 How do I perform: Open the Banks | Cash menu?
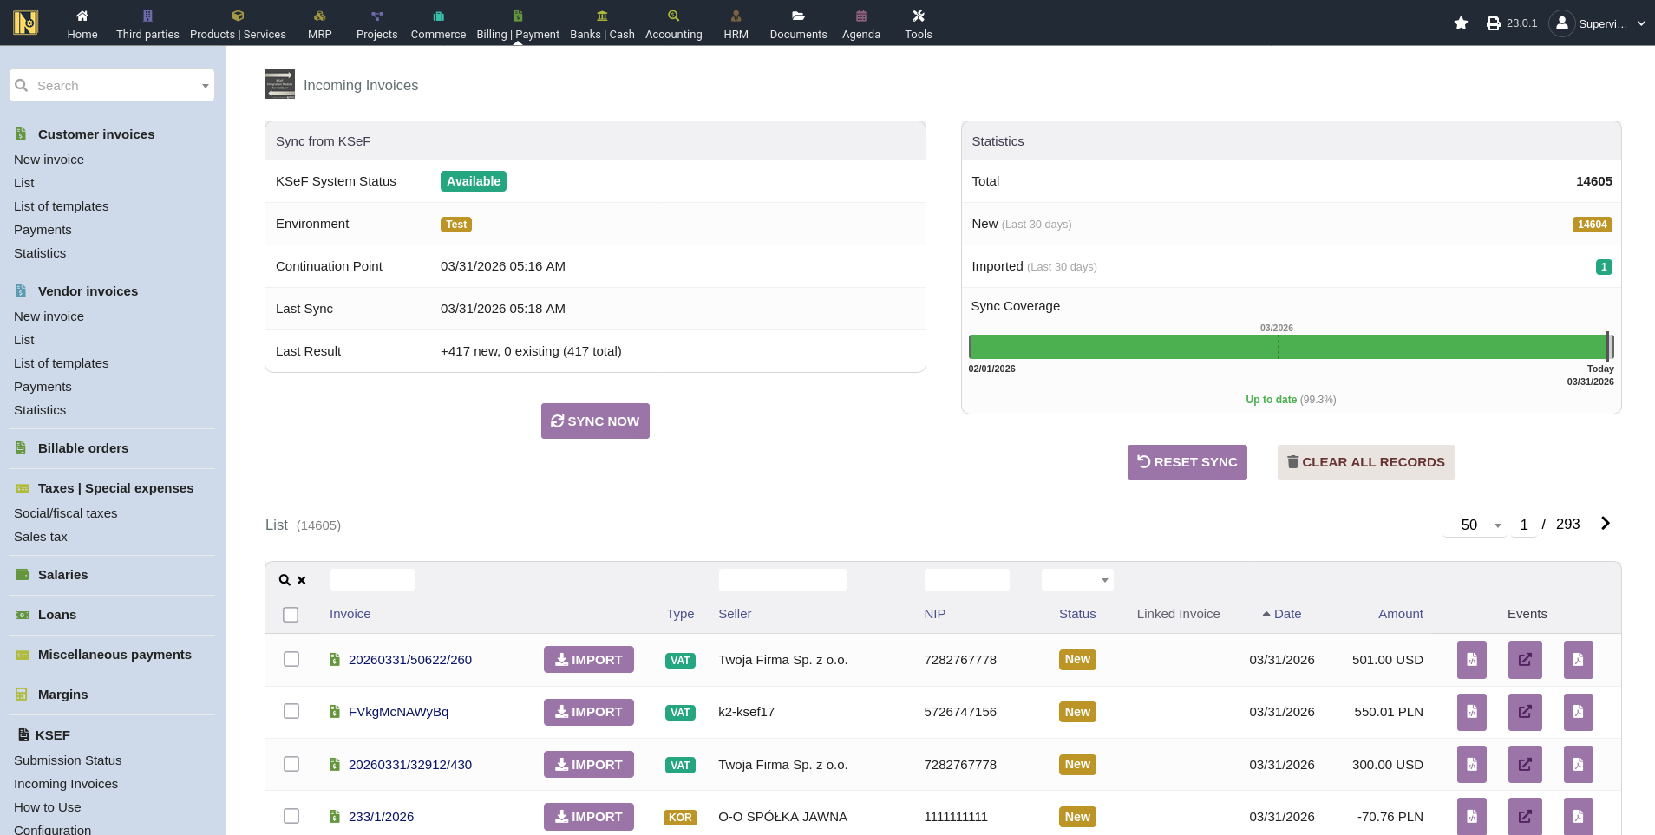coord(602,23)
